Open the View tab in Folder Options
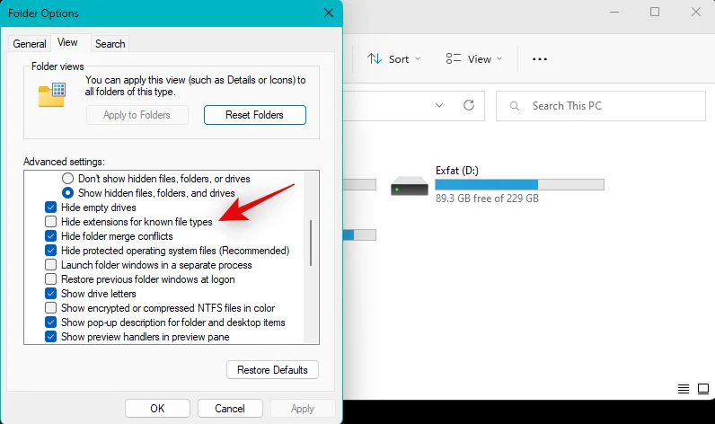Image resolution: width=715 pixels, height=424 pixels. coord(67,42)
